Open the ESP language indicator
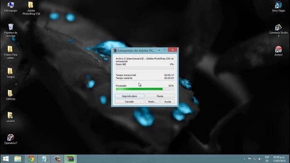 267,159
